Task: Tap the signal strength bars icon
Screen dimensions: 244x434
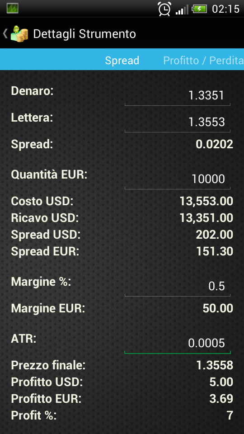Action: [x=182, y=9]
